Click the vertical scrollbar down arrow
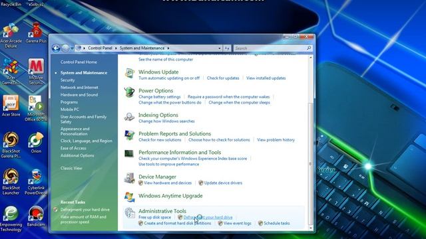Image resolution: width=426 pixels, height=239 pixels. point(311,228)
